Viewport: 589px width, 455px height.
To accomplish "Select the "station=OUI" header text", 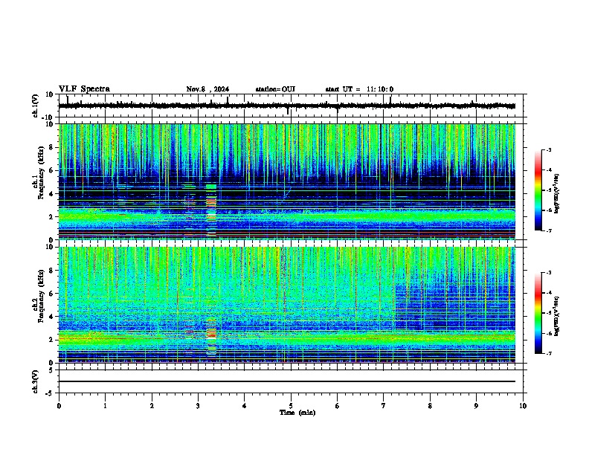I will [x=275, y=89].
